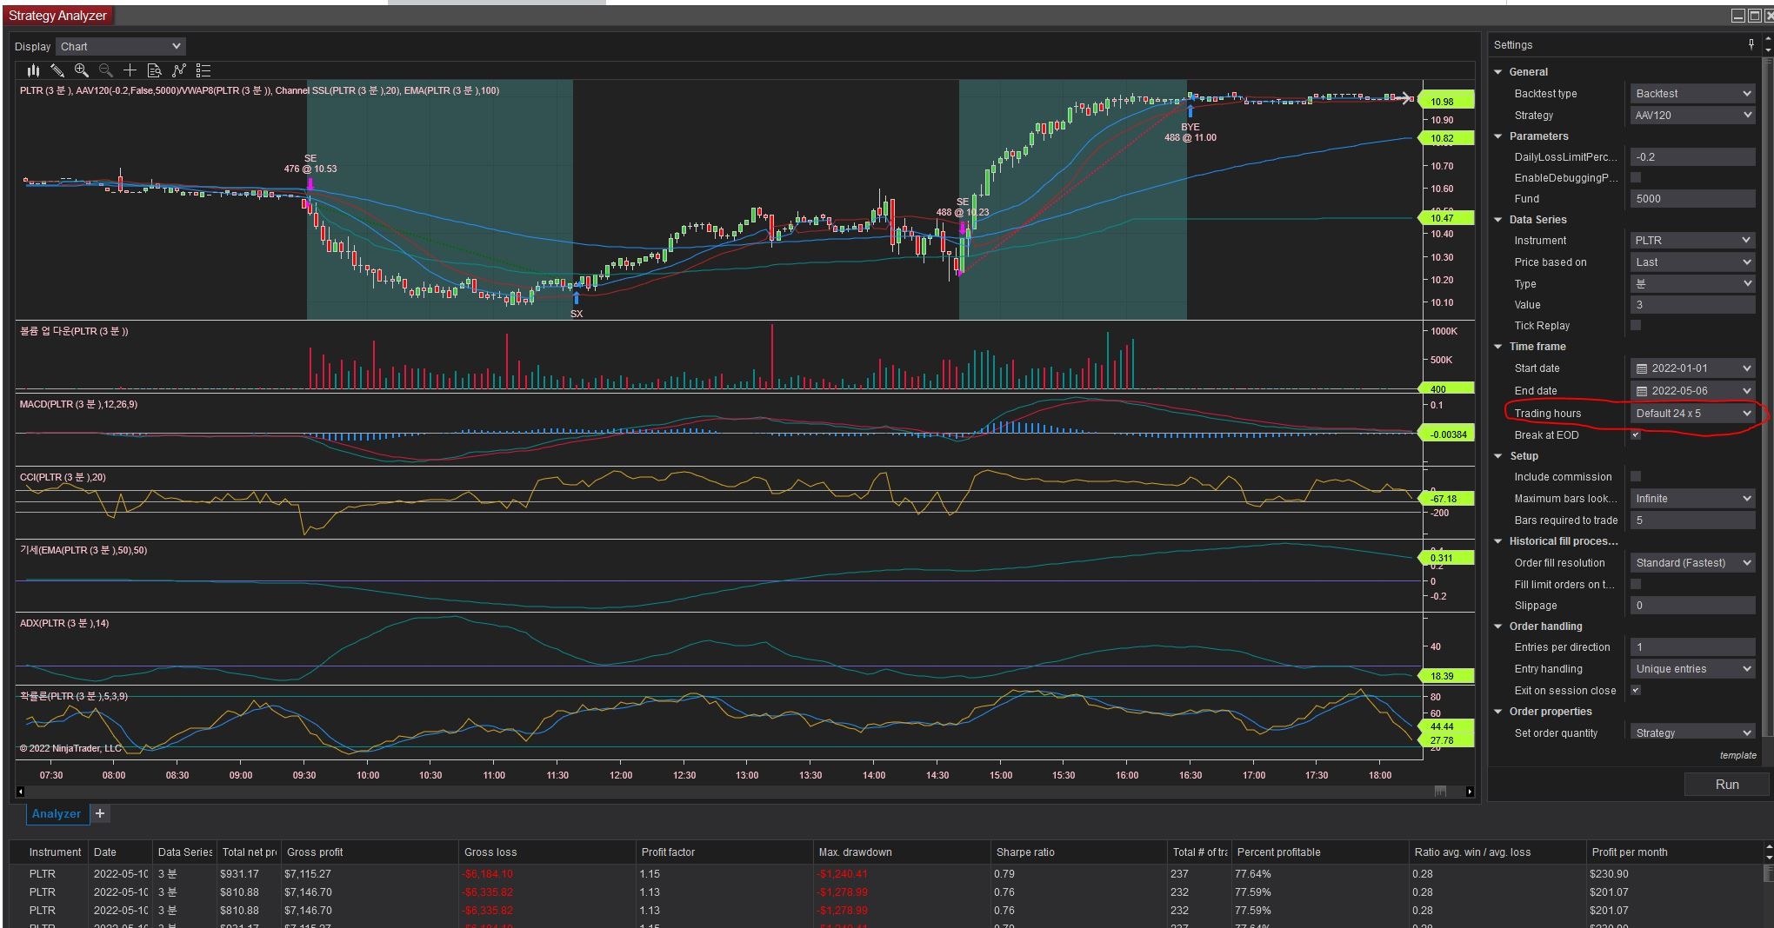The height and width of the screenshot is (928, 1774).
Task: Click the DailyLossLimitPercent field
Action: click(1692, 156)
